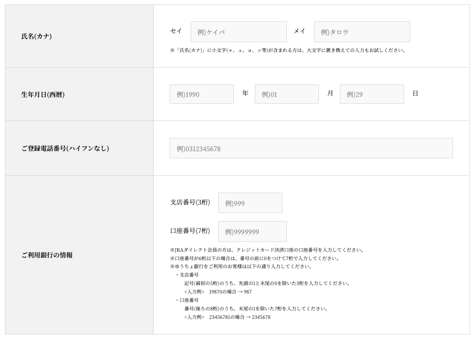This screenshot has height=338, width=474.
Task: Click the birth day field showing 例)29
Action: [372, 94]
